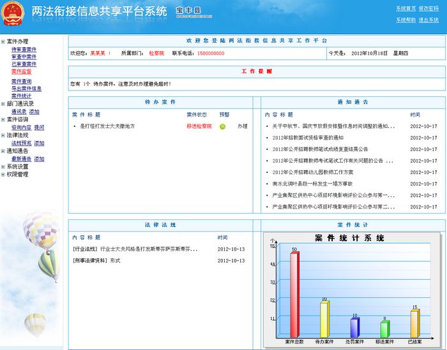Open the pending case 是打怪打发士大夫撒地方

[x=107, y=126]
